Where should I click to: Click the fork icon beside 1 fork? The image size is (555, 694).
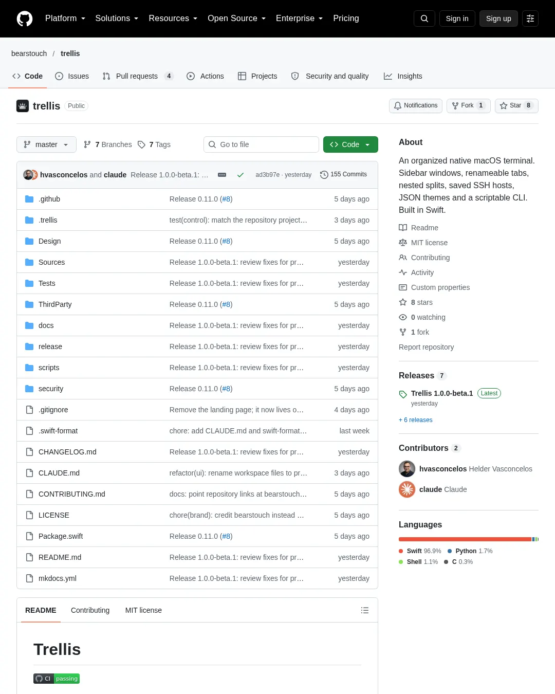click(x=403, y=332)
